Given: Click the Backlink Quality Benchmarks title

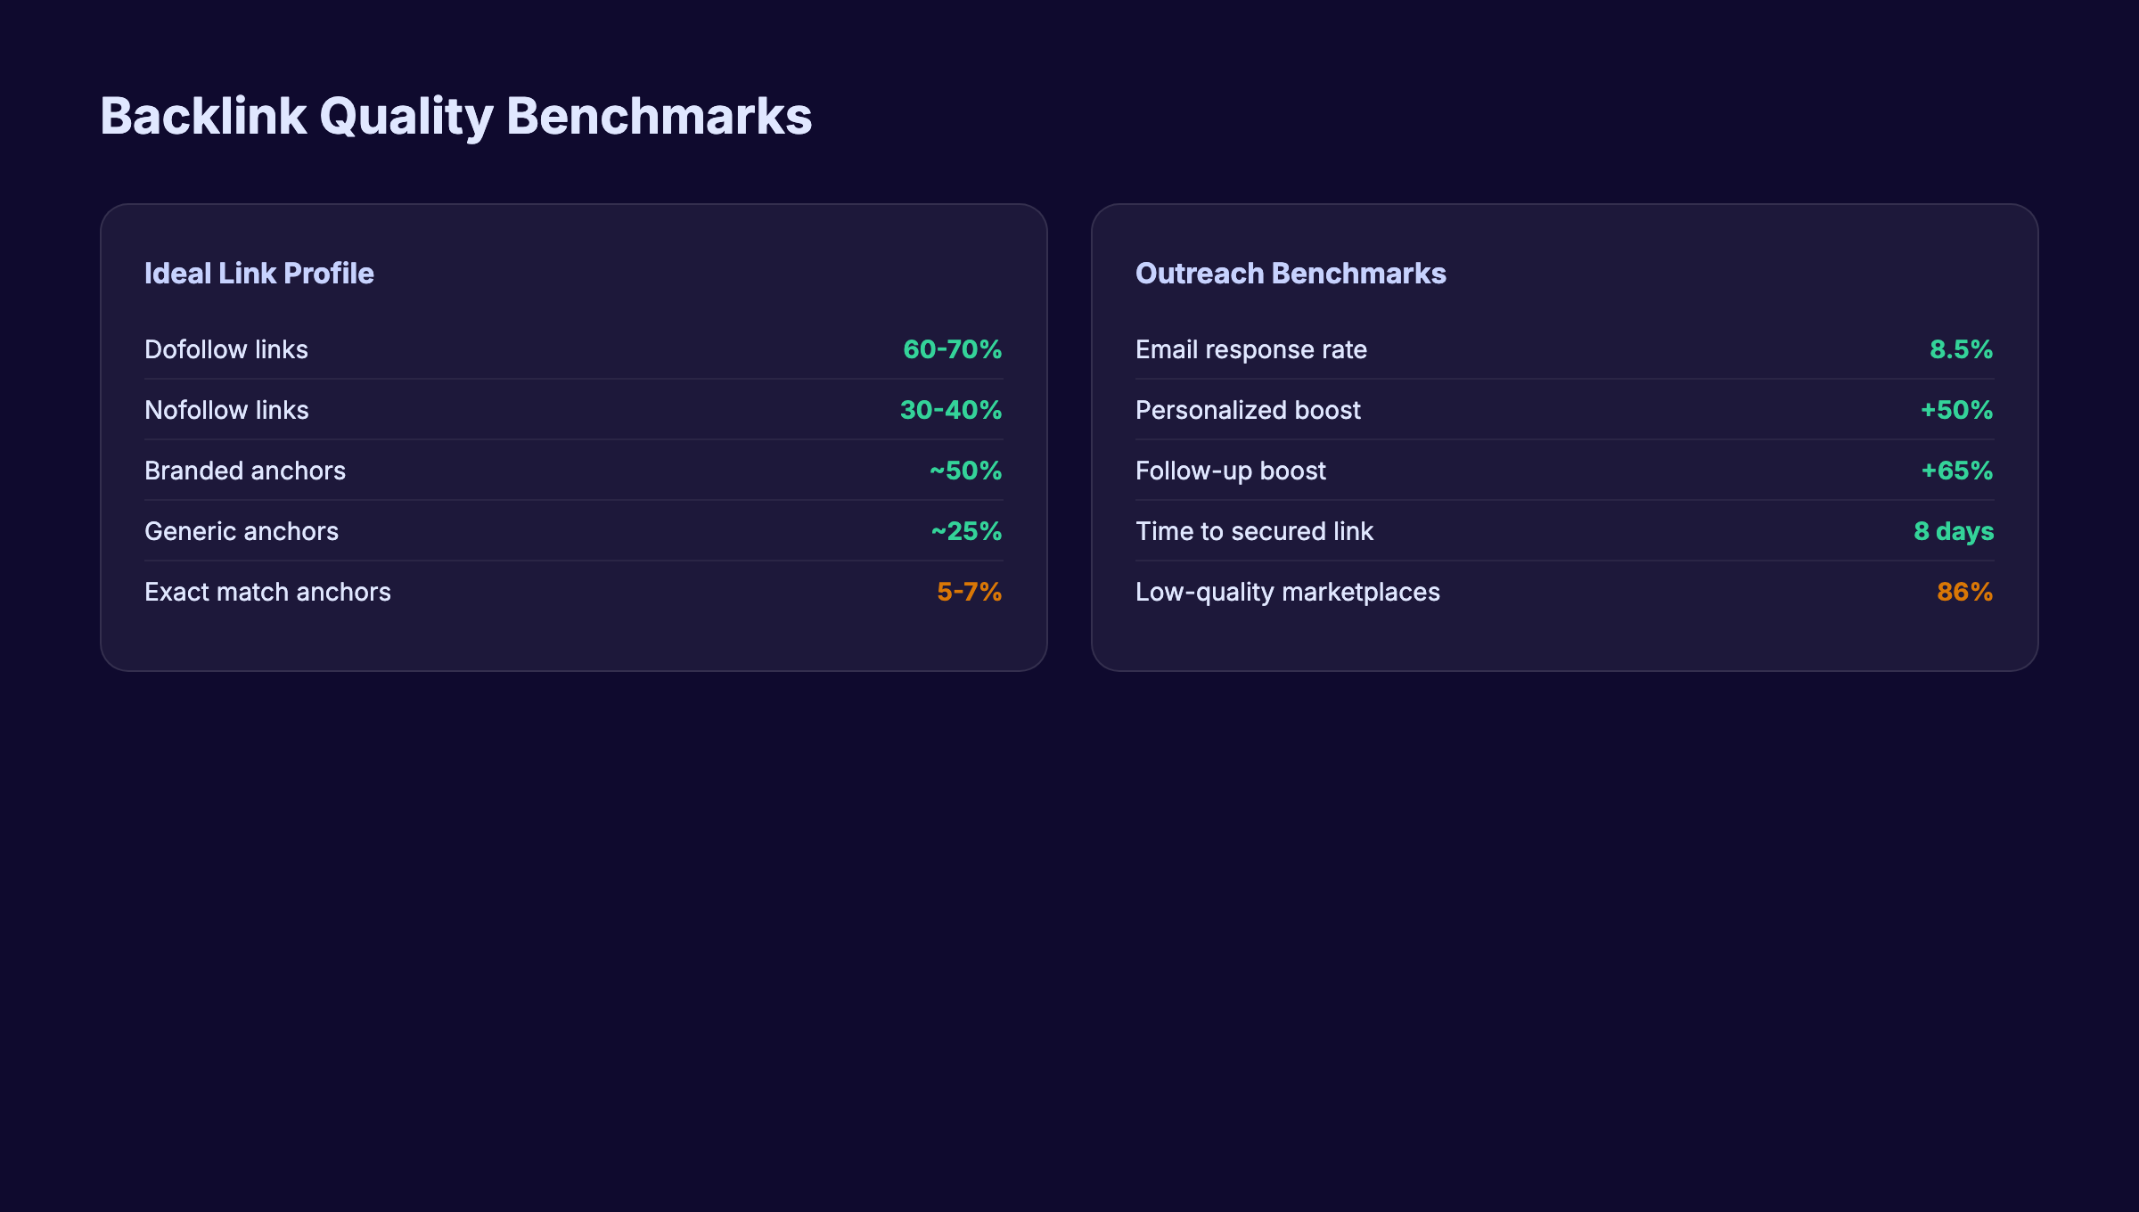Looking at the screenshot, I should pyautogui.click(x=456, y=114).
